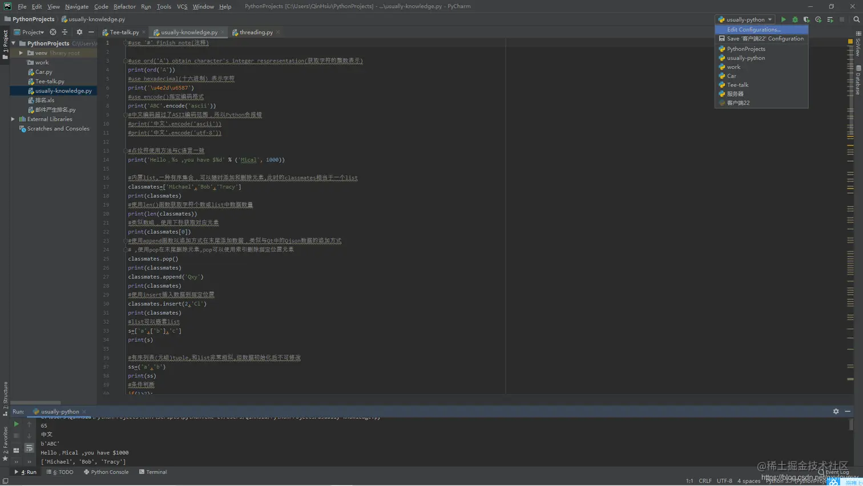The height and width of the screenshot is (486, 863).
Task: Select Save '客户端22' Configuration
Action: (761, 39)
